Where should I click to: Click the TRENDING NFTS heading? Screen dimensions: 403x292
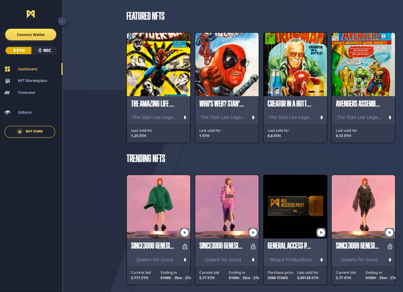pyautogui.click(x=146, y=159)
